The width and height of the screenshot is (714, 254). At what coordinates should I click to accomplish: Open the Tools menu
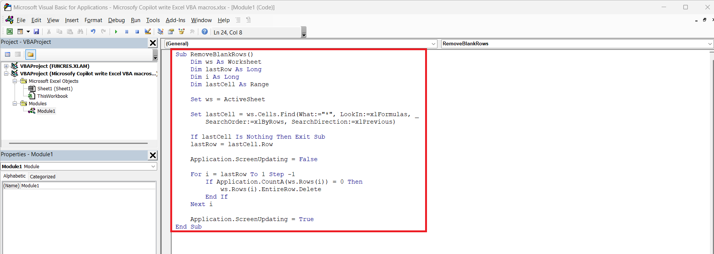click(153, 20)
